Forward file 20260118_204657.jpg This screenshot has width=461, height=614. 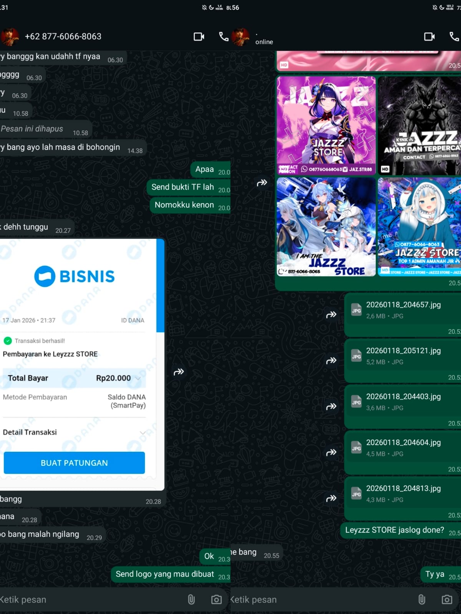tap(331, 315)
